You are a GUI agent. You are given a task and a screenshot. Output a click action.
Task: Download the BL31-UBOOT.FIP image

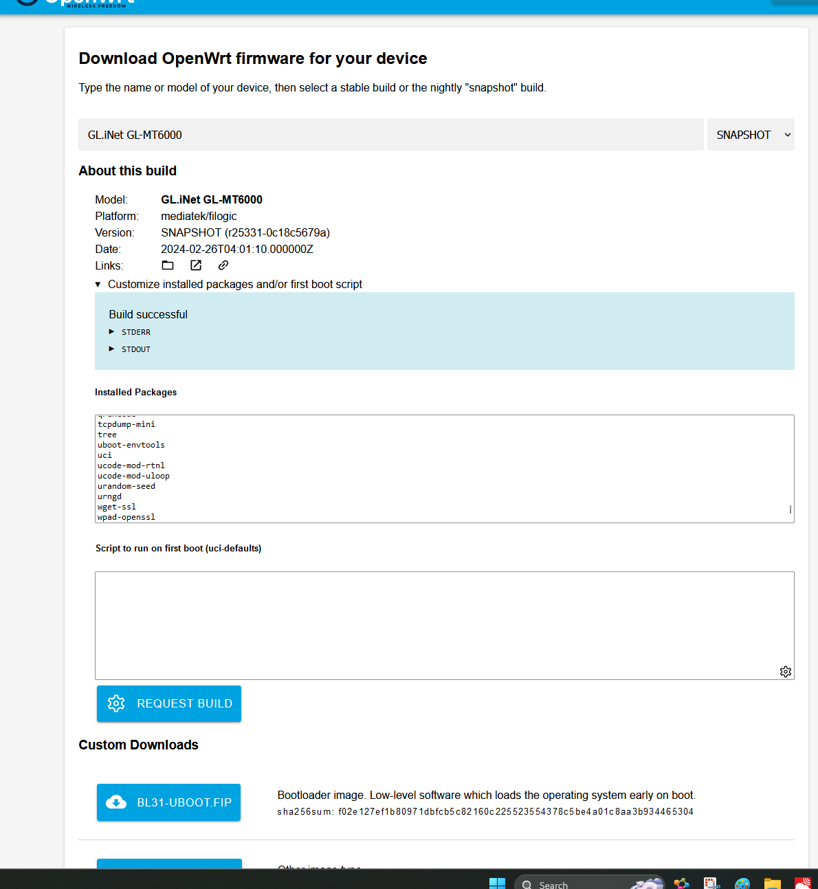tap(169, 802)
